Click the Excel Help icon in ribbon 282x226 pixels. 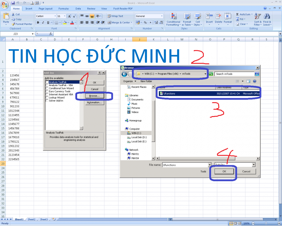tap(265, 8)
